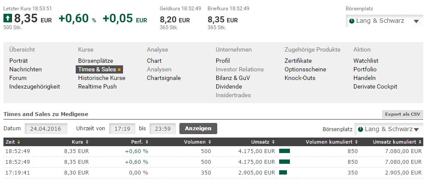Click the orange square beside Times & Sales
This screenshot has width=425, height=184.
tap(119, 70)
